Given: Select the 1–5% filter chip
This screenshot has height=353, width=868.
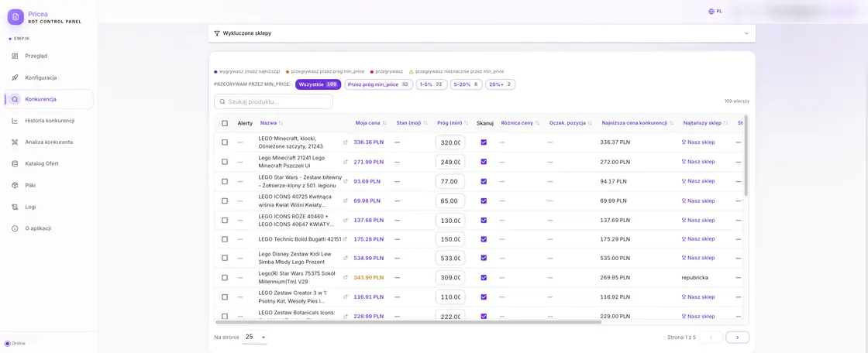Looking at the screenshot, I should (x=432, y=84).
